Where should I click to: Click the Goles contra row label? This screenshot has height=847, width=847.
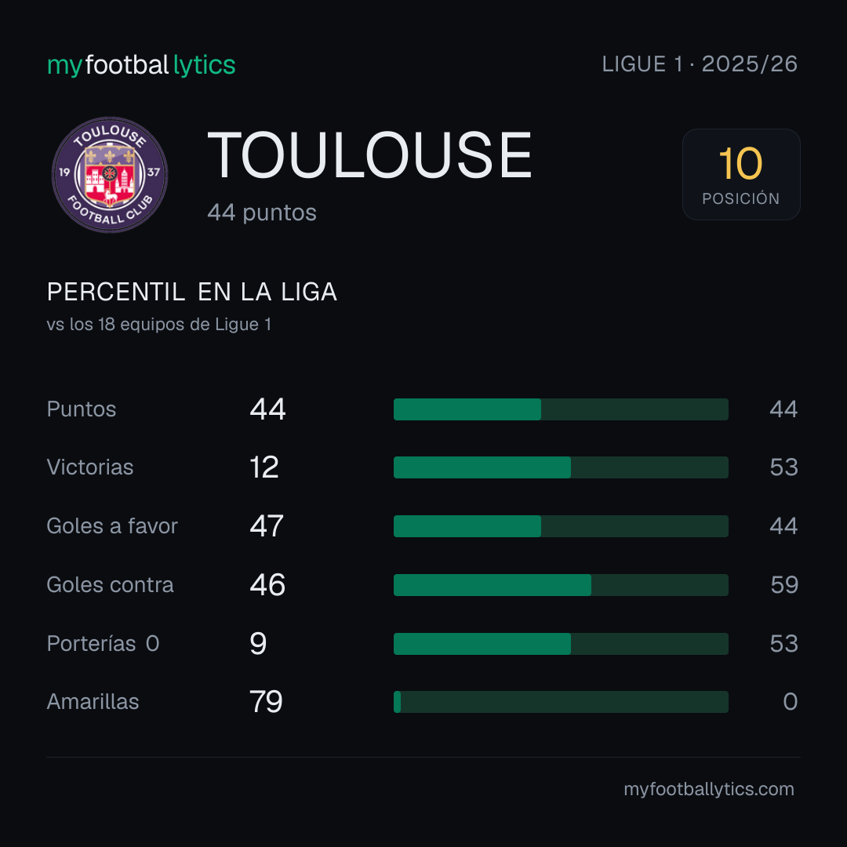click(x=111, y=585)
